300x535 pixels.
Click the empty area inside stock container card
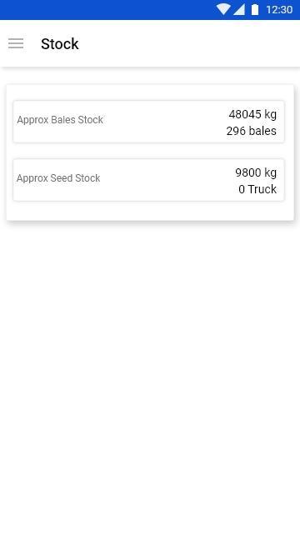point(150,211)
